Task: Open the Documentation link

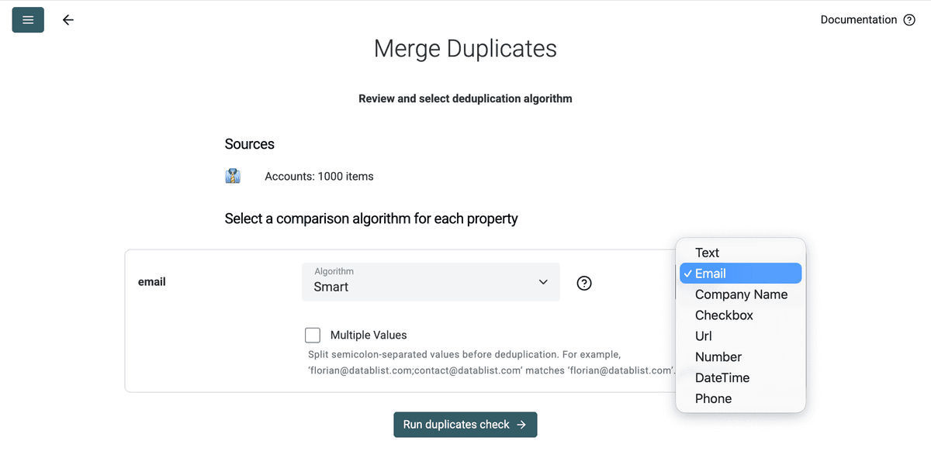Action: point(858,19)
